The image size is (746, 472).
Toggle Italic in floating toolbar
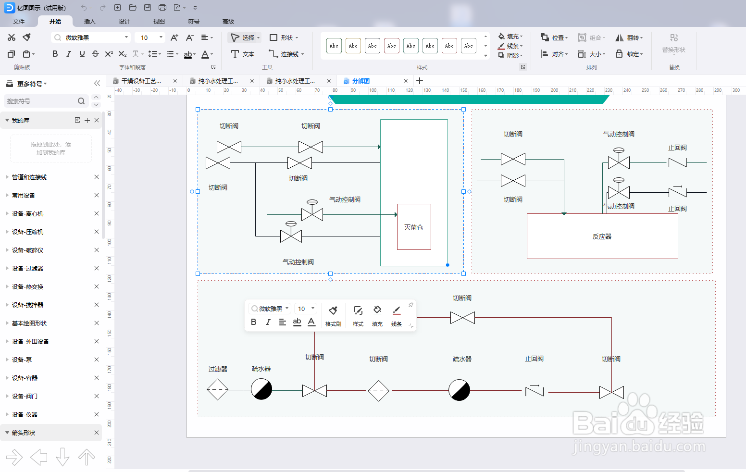click(268, 322)
